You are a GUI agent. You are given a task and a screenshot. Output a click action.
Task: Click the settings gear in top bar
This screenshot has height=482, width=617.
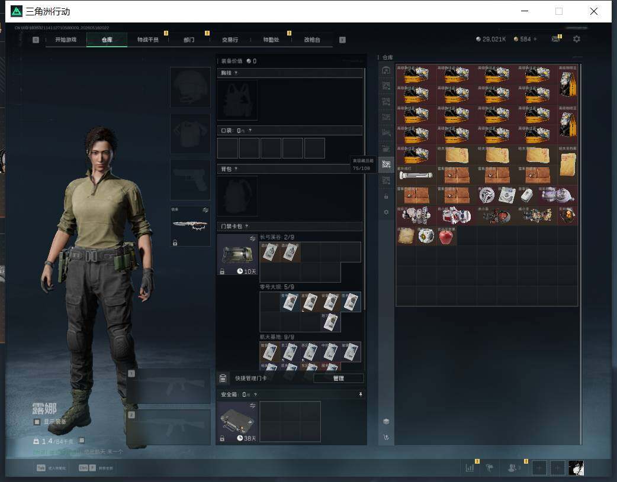(577, 39)
